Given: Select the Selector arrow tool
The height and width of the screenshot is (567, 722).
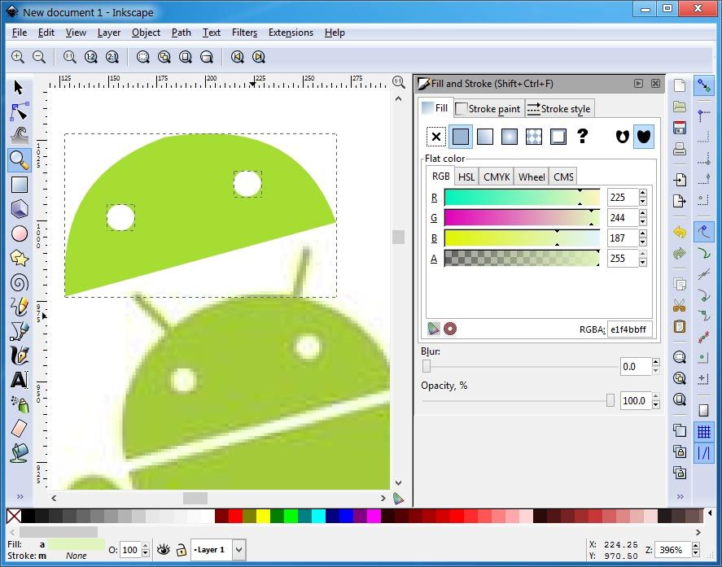Looking at the screenshot, I should tap(19, 87).
